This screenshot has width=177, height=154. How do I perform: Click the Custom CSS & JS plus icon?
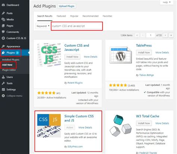(3, 38)
